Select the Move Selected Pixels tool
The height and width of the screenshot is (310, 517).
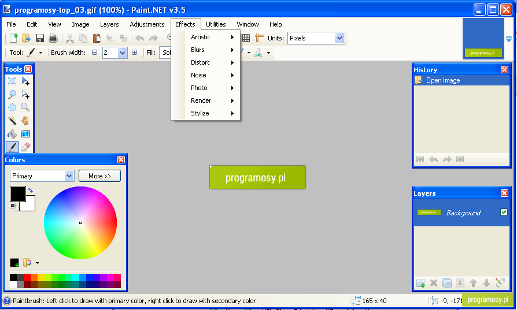(25, 81)
